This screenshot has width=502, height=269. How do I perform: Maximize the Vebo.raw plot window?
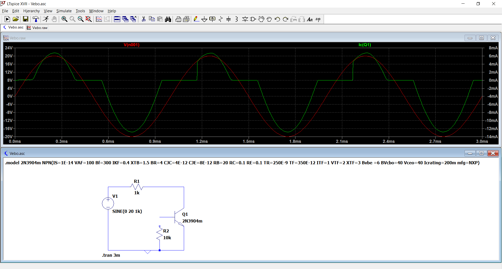click(x=481, y=38)
